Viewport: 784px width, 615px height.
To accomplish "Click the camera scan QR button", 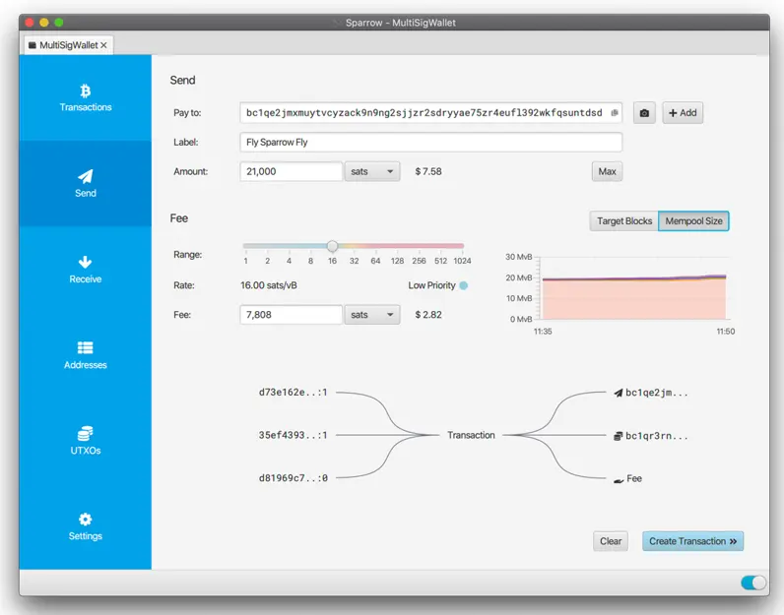I will tap(644, 113).
